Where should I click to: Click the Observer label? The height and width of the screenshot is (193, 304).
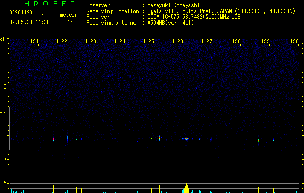98,5
